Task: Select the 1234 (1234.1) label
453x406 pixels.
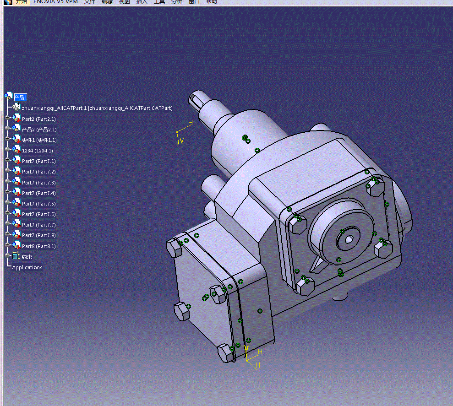Action: (37, 151)
